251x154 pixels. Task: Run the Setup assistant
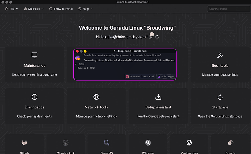pos(158,107)
